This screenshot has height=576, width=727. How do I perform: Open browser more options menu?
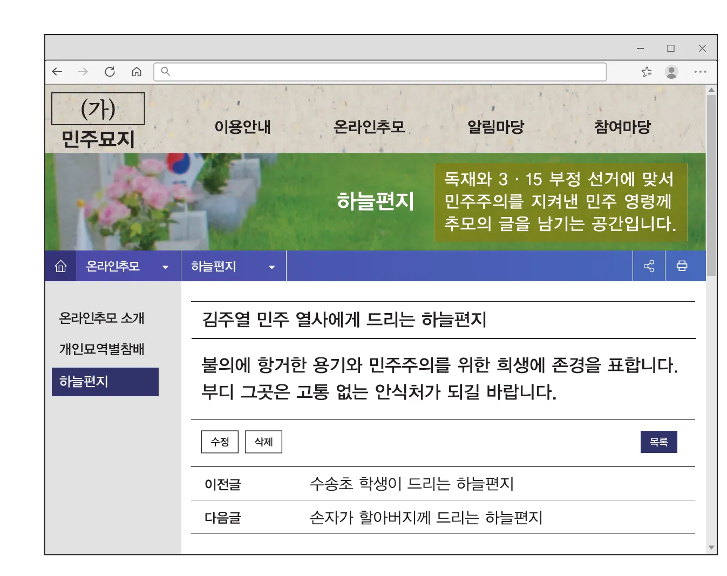coord(700,72)
